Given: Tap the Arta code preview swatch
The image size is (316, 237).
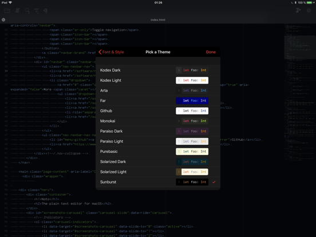Looking at the screenshot, I should [192, 90].
